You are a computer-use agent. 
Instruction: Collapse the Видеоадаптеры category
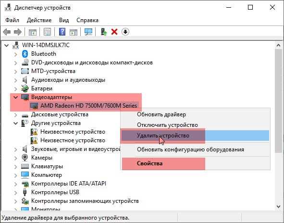click(x=16, y=97)
